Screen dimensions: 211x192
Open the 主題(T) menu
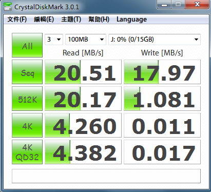[x=71, y=19]
